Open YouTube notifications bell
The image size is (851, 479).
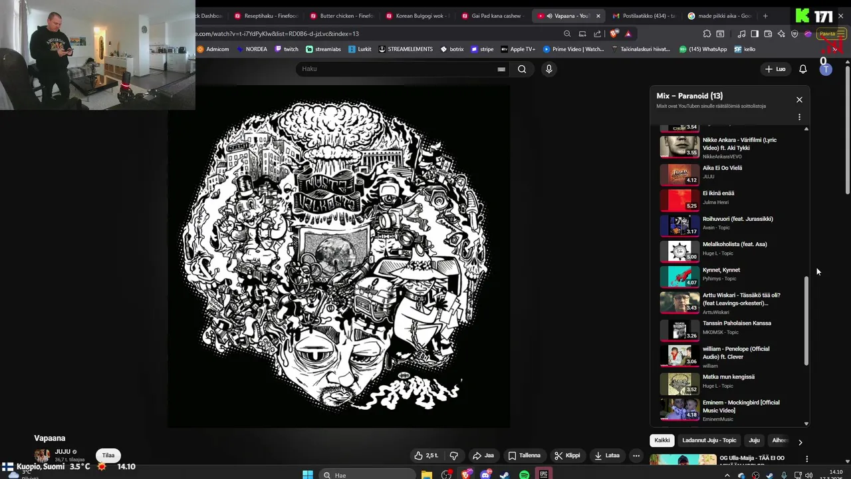[x=803, y=69]
